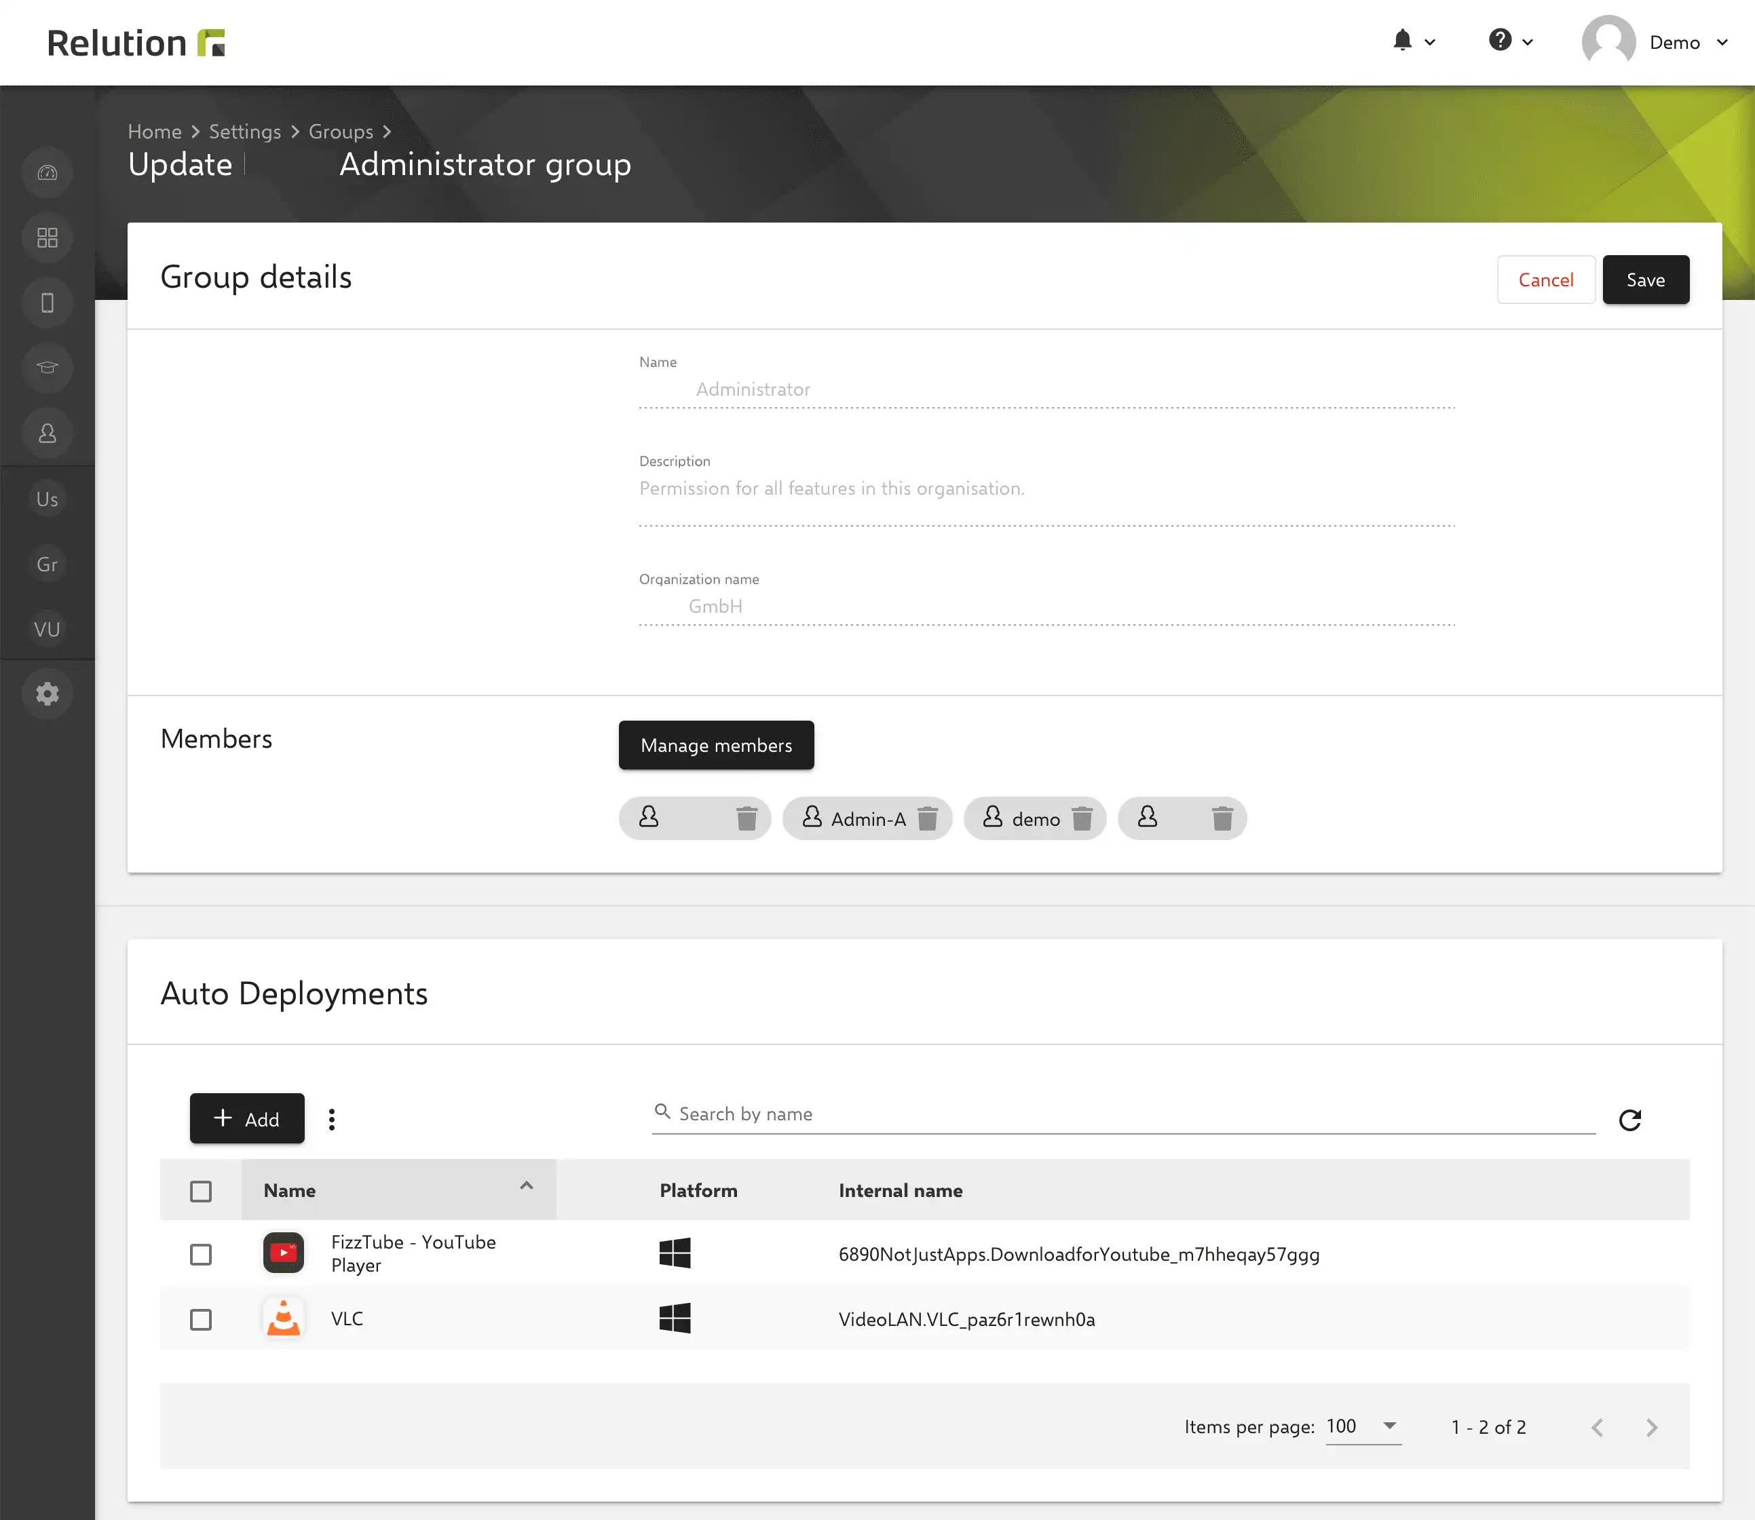Viewport: 1755px width, 1520px height.
Task: Go to the next page arrow
Action: tap(1652, 1428)
